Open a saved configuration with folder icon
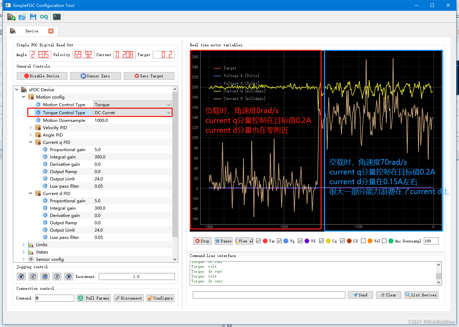Screen dimensions: 459x327 (x=22, y=17)
